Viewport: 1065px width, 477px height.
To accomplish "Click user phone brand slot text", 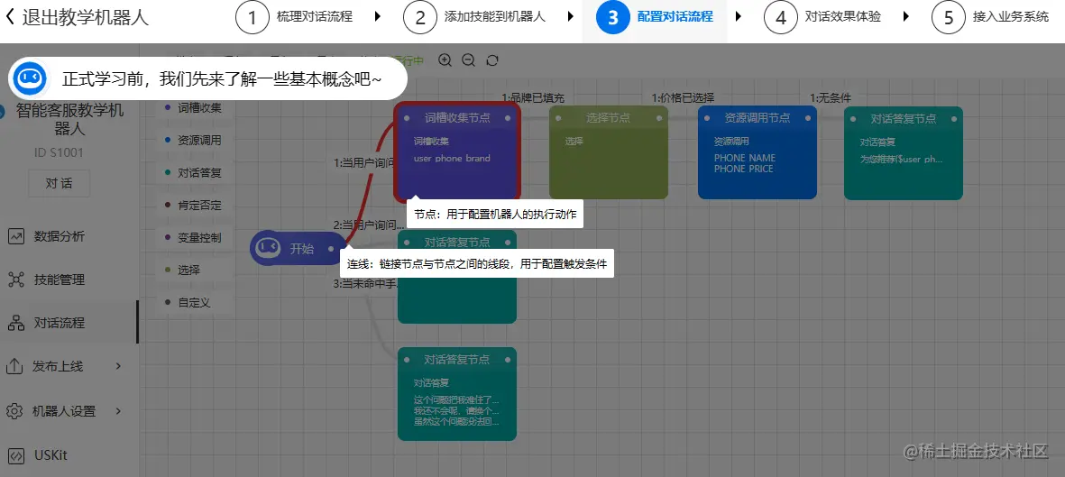I will 452,159.
